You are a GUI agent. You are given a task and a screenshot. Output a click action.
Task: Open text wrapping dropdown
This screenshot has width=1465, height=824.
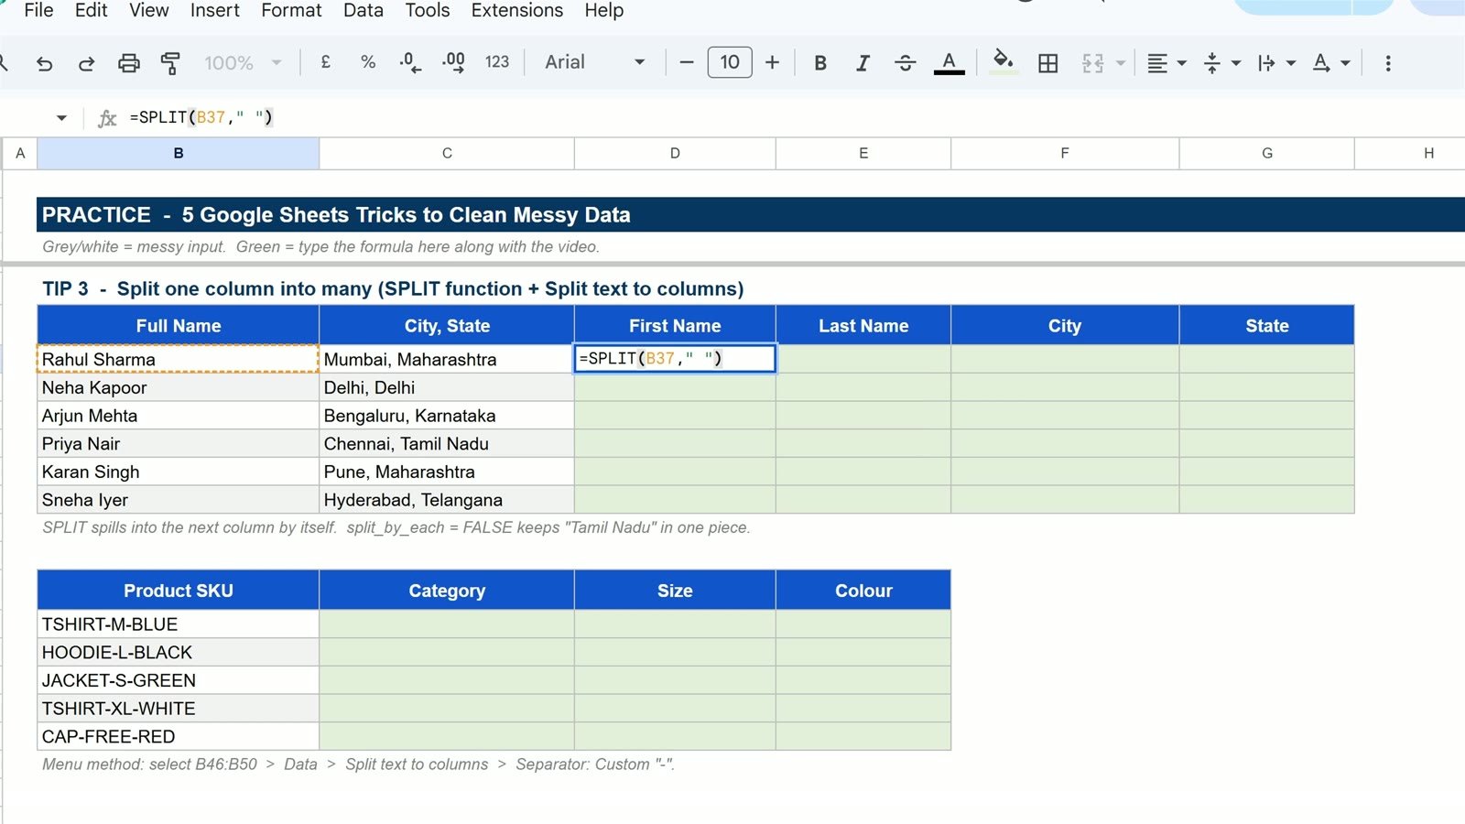pos(1276,63)
